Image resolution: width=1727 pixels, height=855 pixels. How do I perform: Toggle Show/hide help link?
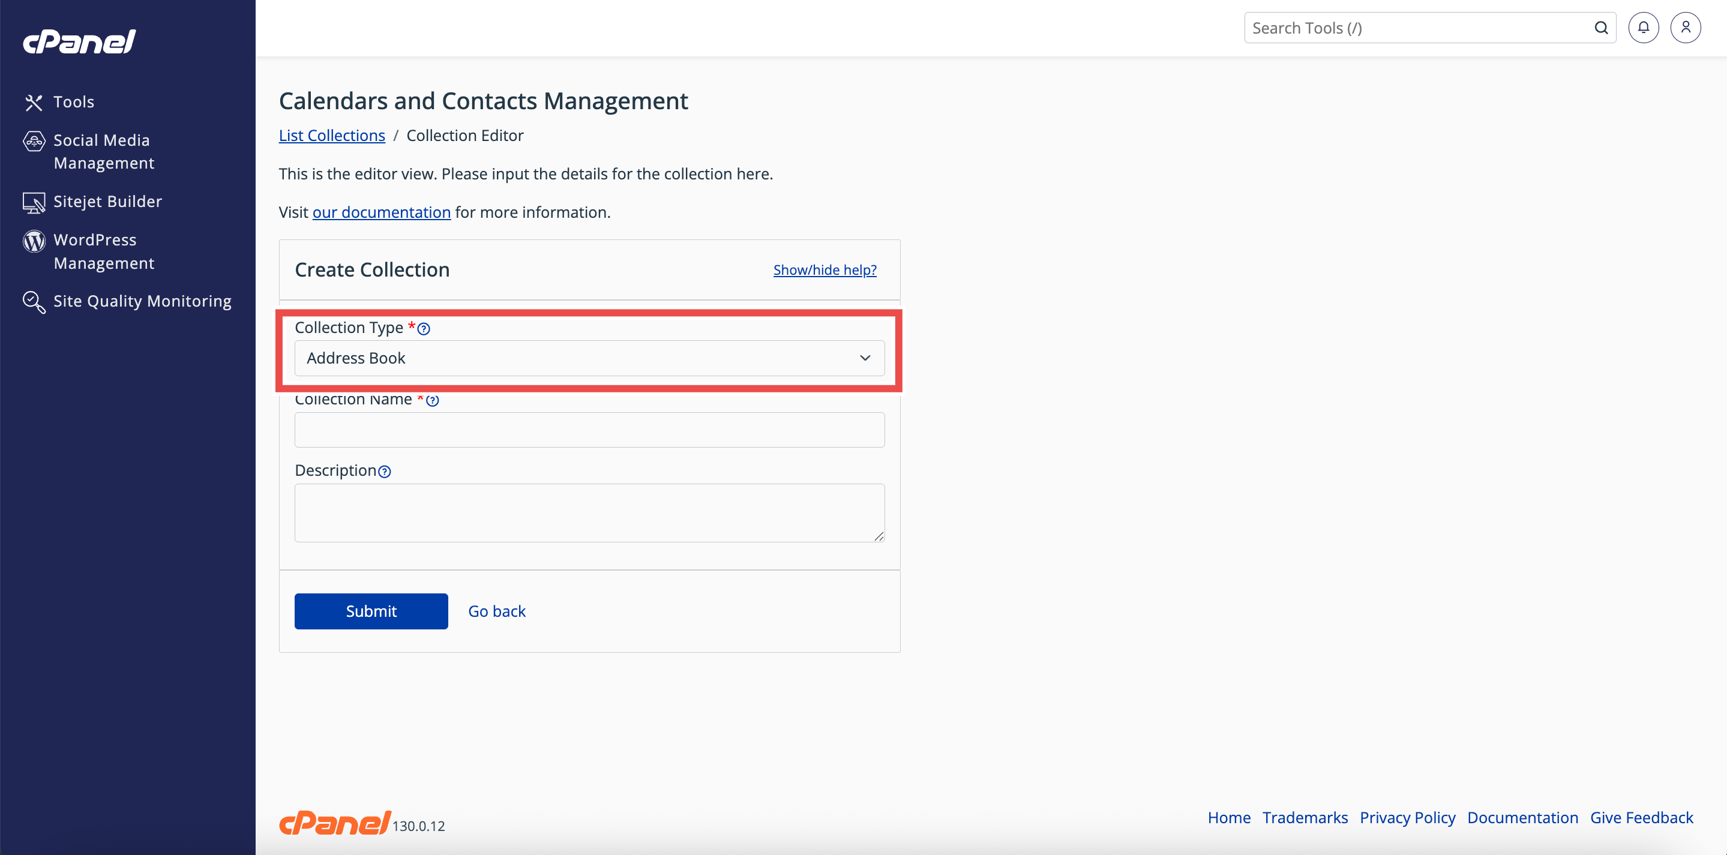824,269
